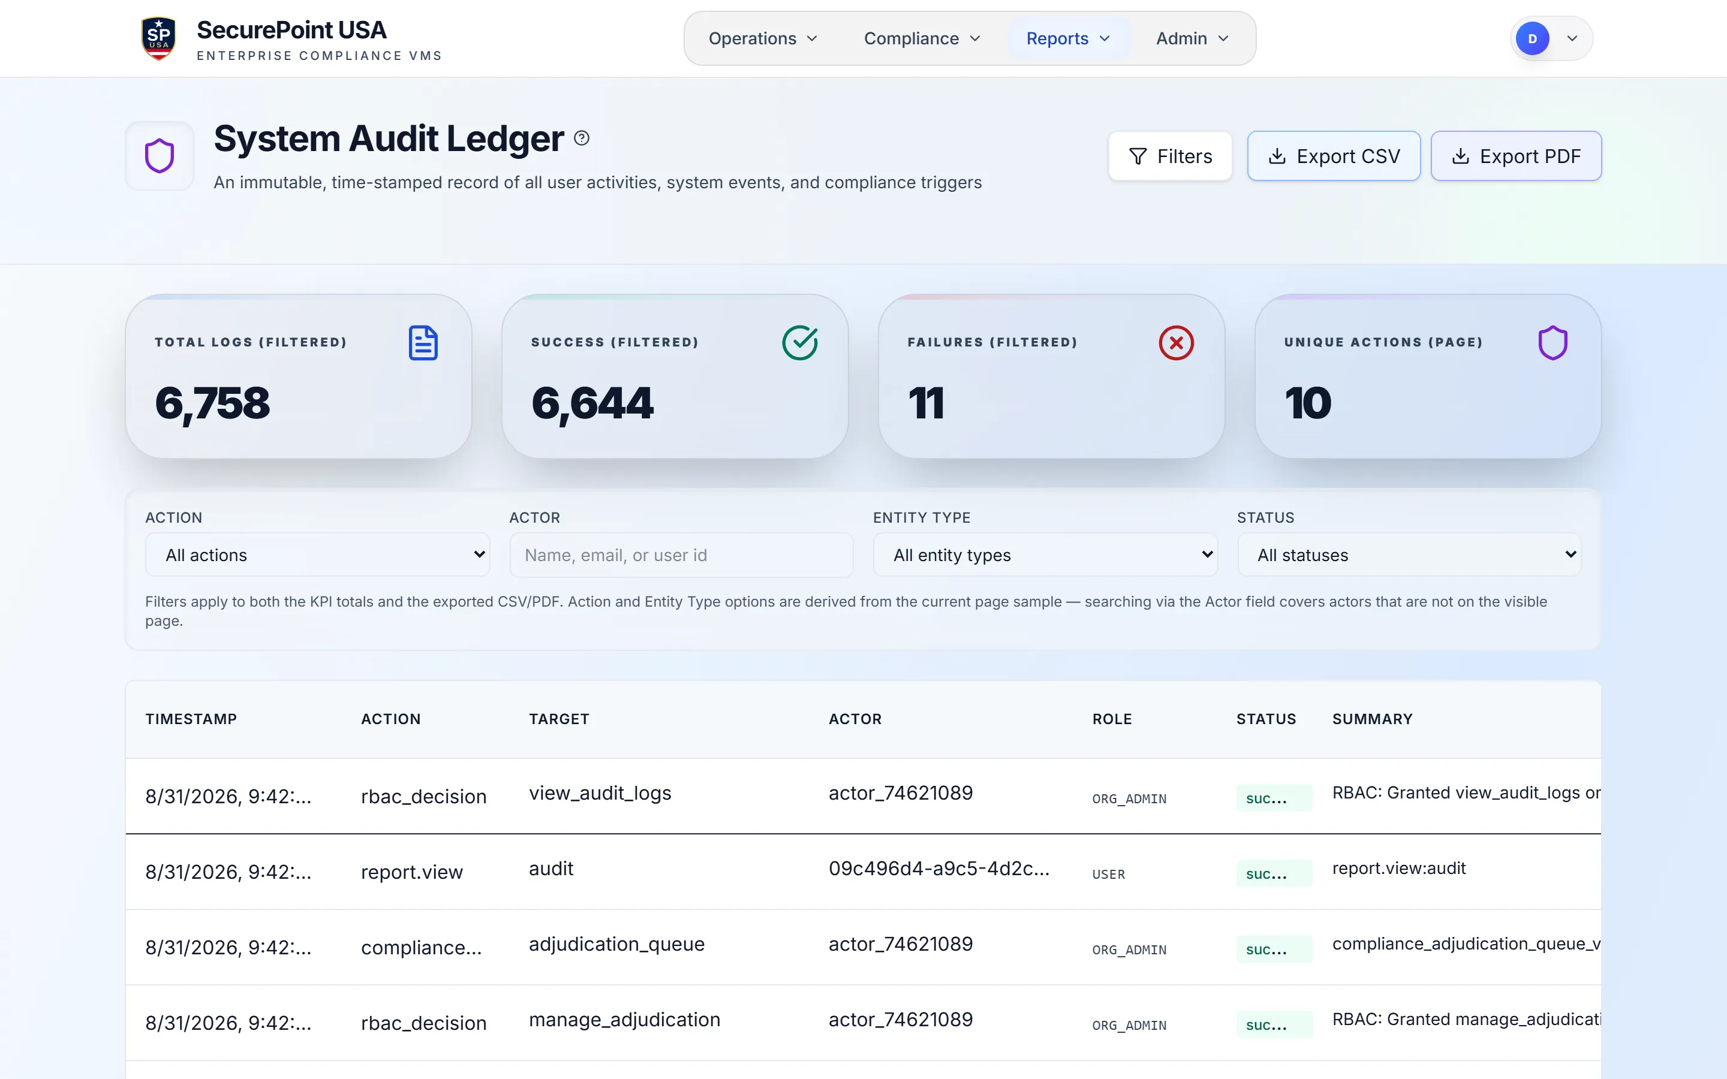Click the report.view action cell
Image resolution: width=1727 pixels, height=1079 pixels.
point(412,872)
